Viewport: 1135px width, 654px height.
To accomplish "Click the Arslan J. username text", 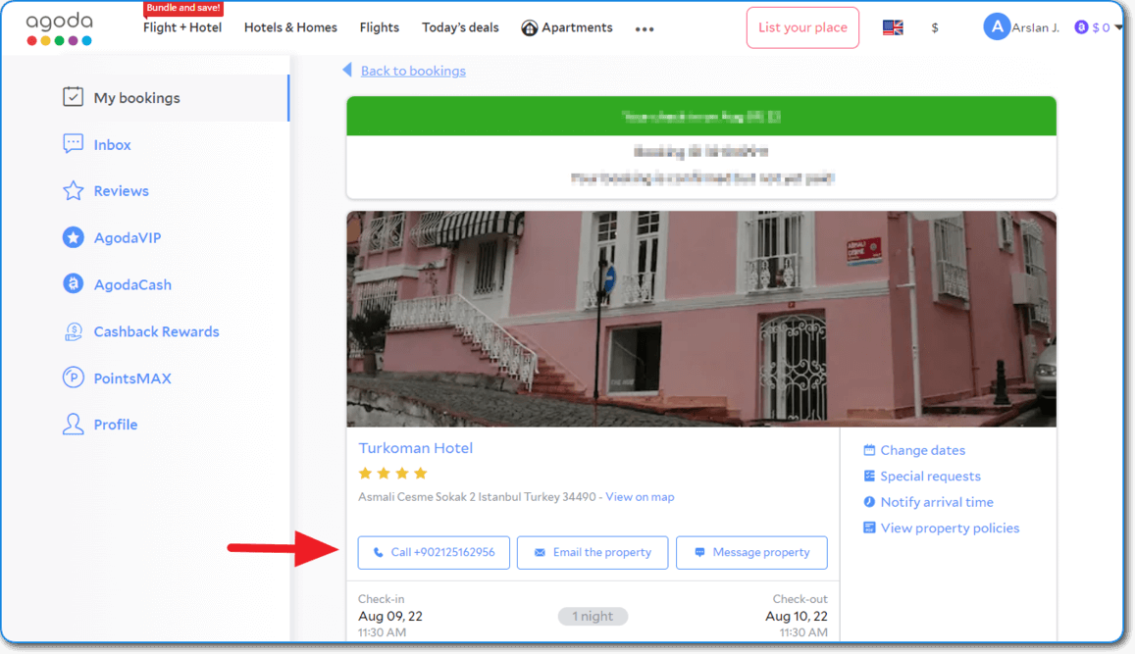I will pyautogui.click(x=1035, y=27).
